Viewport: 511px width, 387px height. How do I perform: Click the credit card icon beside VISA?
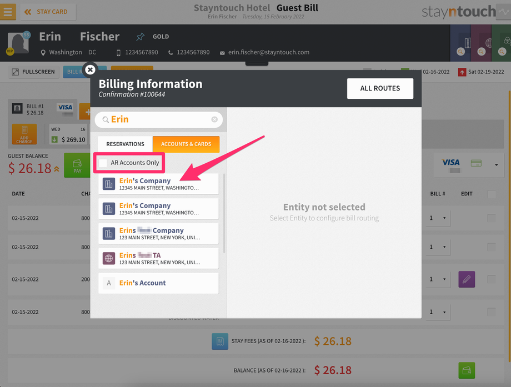point(476,163)
